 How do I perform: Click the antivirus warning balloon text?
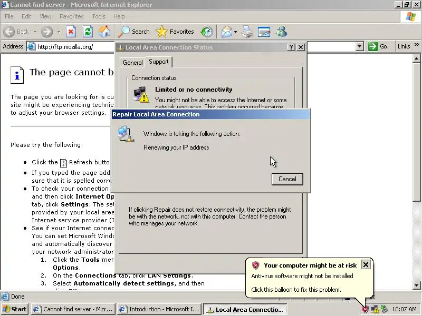point(302,276)
